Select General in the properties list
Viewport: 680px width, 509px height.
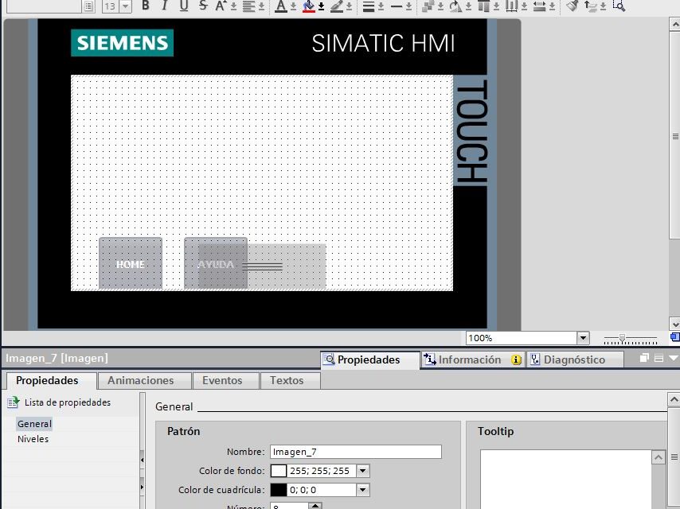coord(33,423)
